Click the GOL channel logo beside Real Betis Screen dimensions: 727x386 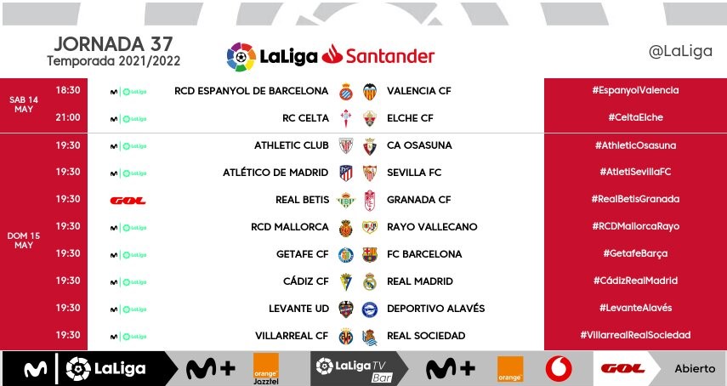(x=128, y=201)
